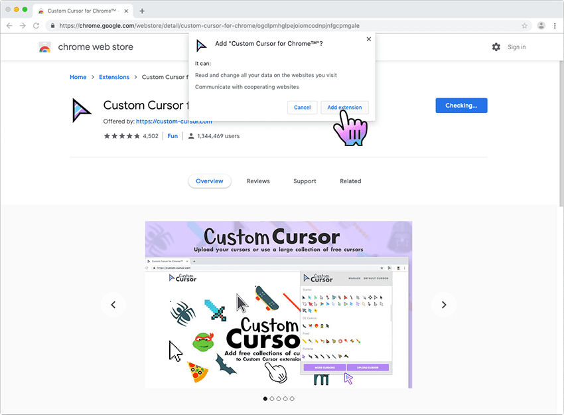564x415 pixels.
Task: Cancel the extension install dialog
Action: tap(302, 107)
